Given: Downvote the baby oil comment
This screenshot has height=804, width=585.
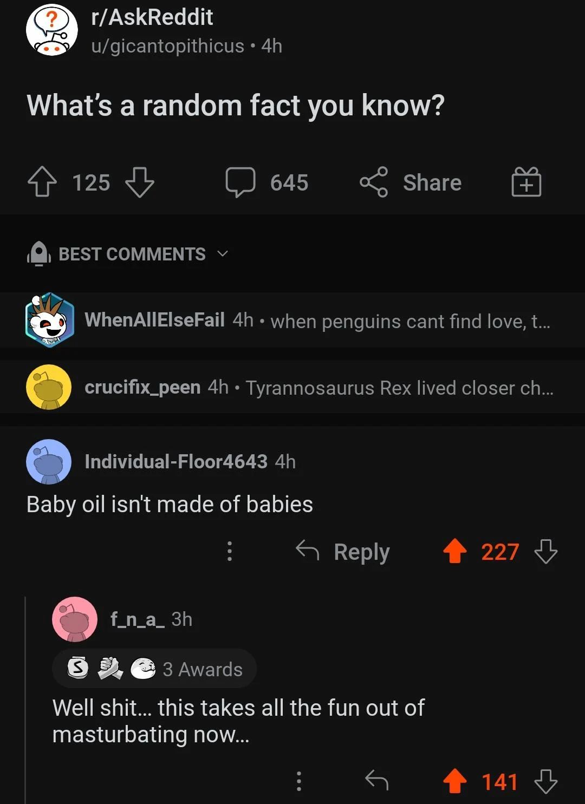Looking at the screenshot, I should point(545,552).
